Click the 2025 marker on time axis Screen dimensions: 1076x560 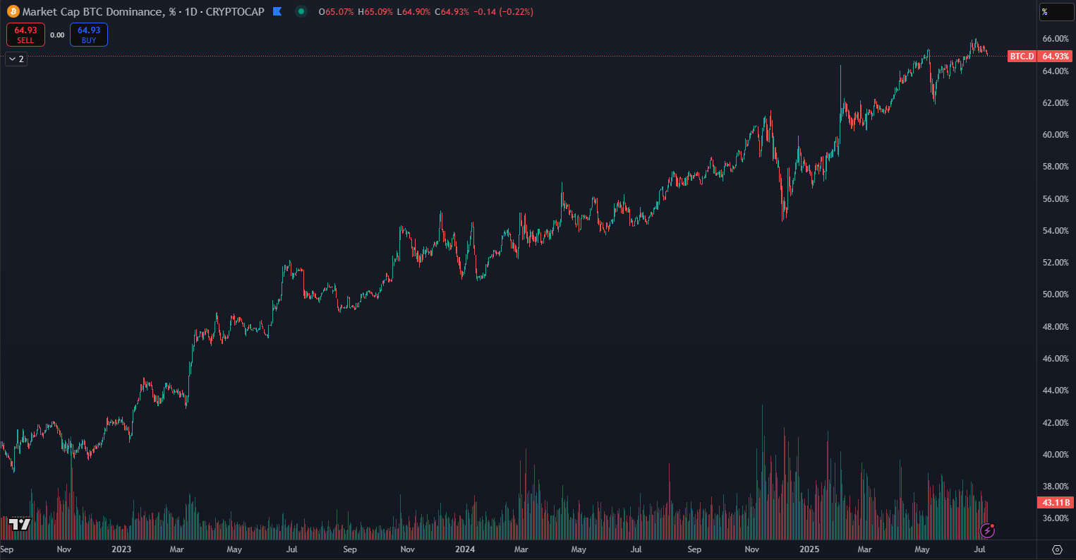tap(808, 549)
